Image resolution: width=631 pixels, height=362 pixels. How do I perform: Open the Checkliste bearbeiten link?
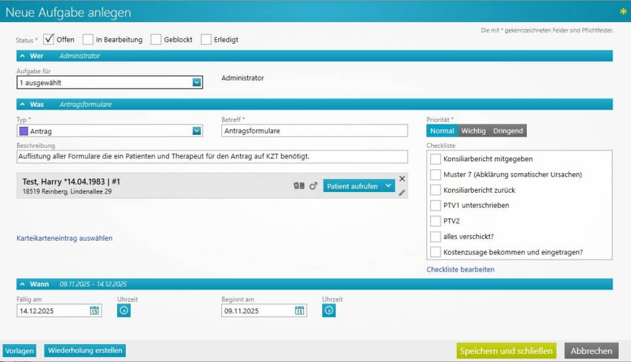tap(460, 270)
